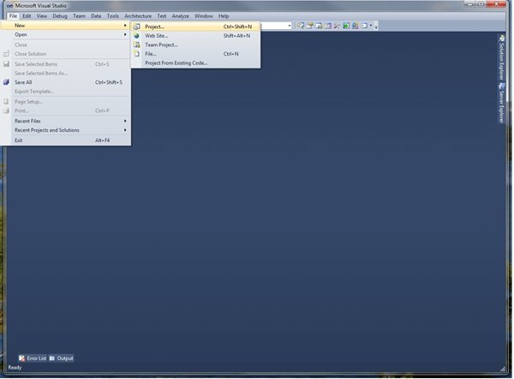Screen dimensions: 514x379
Task: Open the Server Explorer side tab
Action: coord(501,104)
